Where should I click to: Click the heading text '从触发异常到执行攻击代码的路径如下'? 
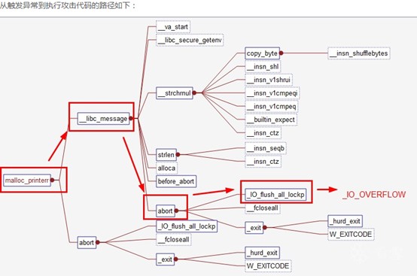tap(65, 5)
